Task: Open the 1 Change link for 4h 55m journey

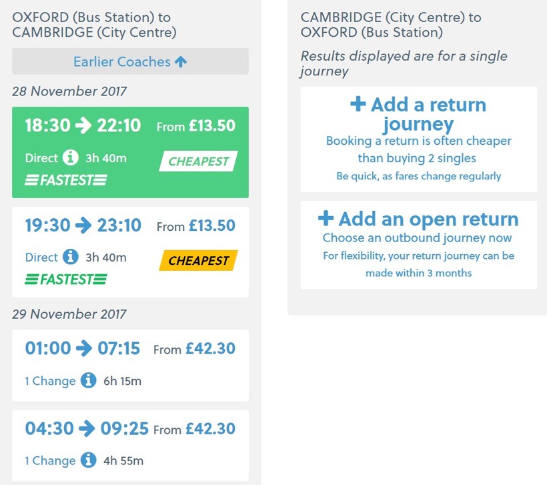Action: [x=50, y=460]
